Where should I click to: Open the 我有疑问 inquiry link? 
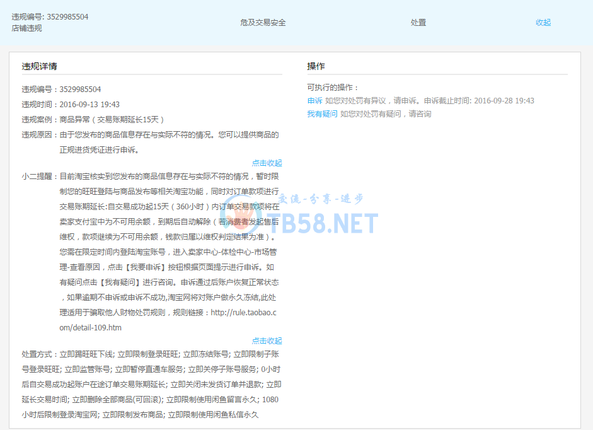(x=322, y=114)
